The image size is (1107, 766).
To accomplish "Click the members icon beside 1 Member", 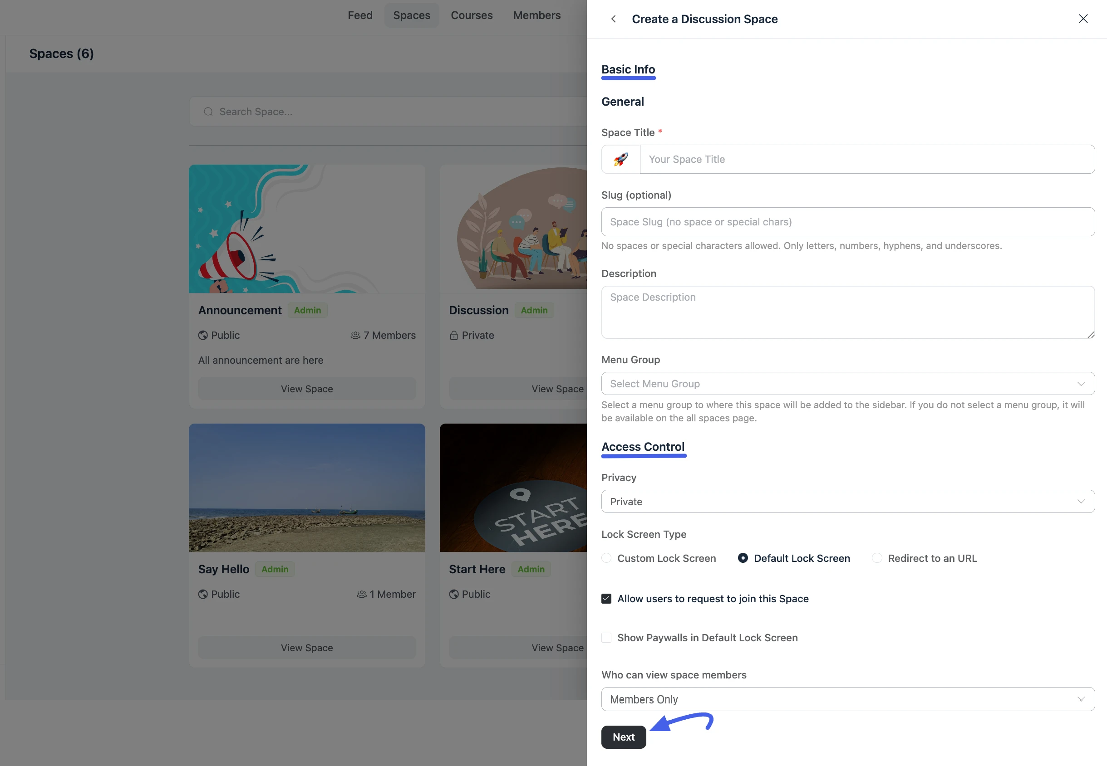I will point(362,594).
